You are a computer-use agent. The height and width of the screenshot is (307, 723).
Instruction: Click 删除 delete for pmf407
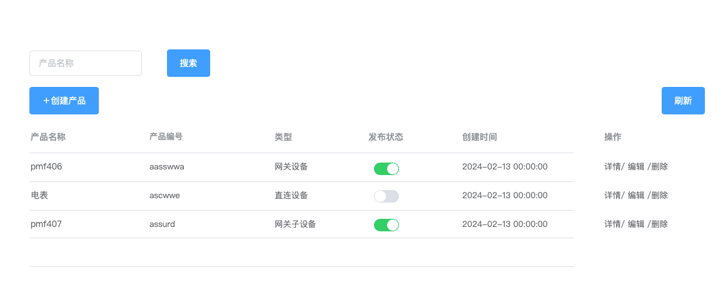pos(659,224)
